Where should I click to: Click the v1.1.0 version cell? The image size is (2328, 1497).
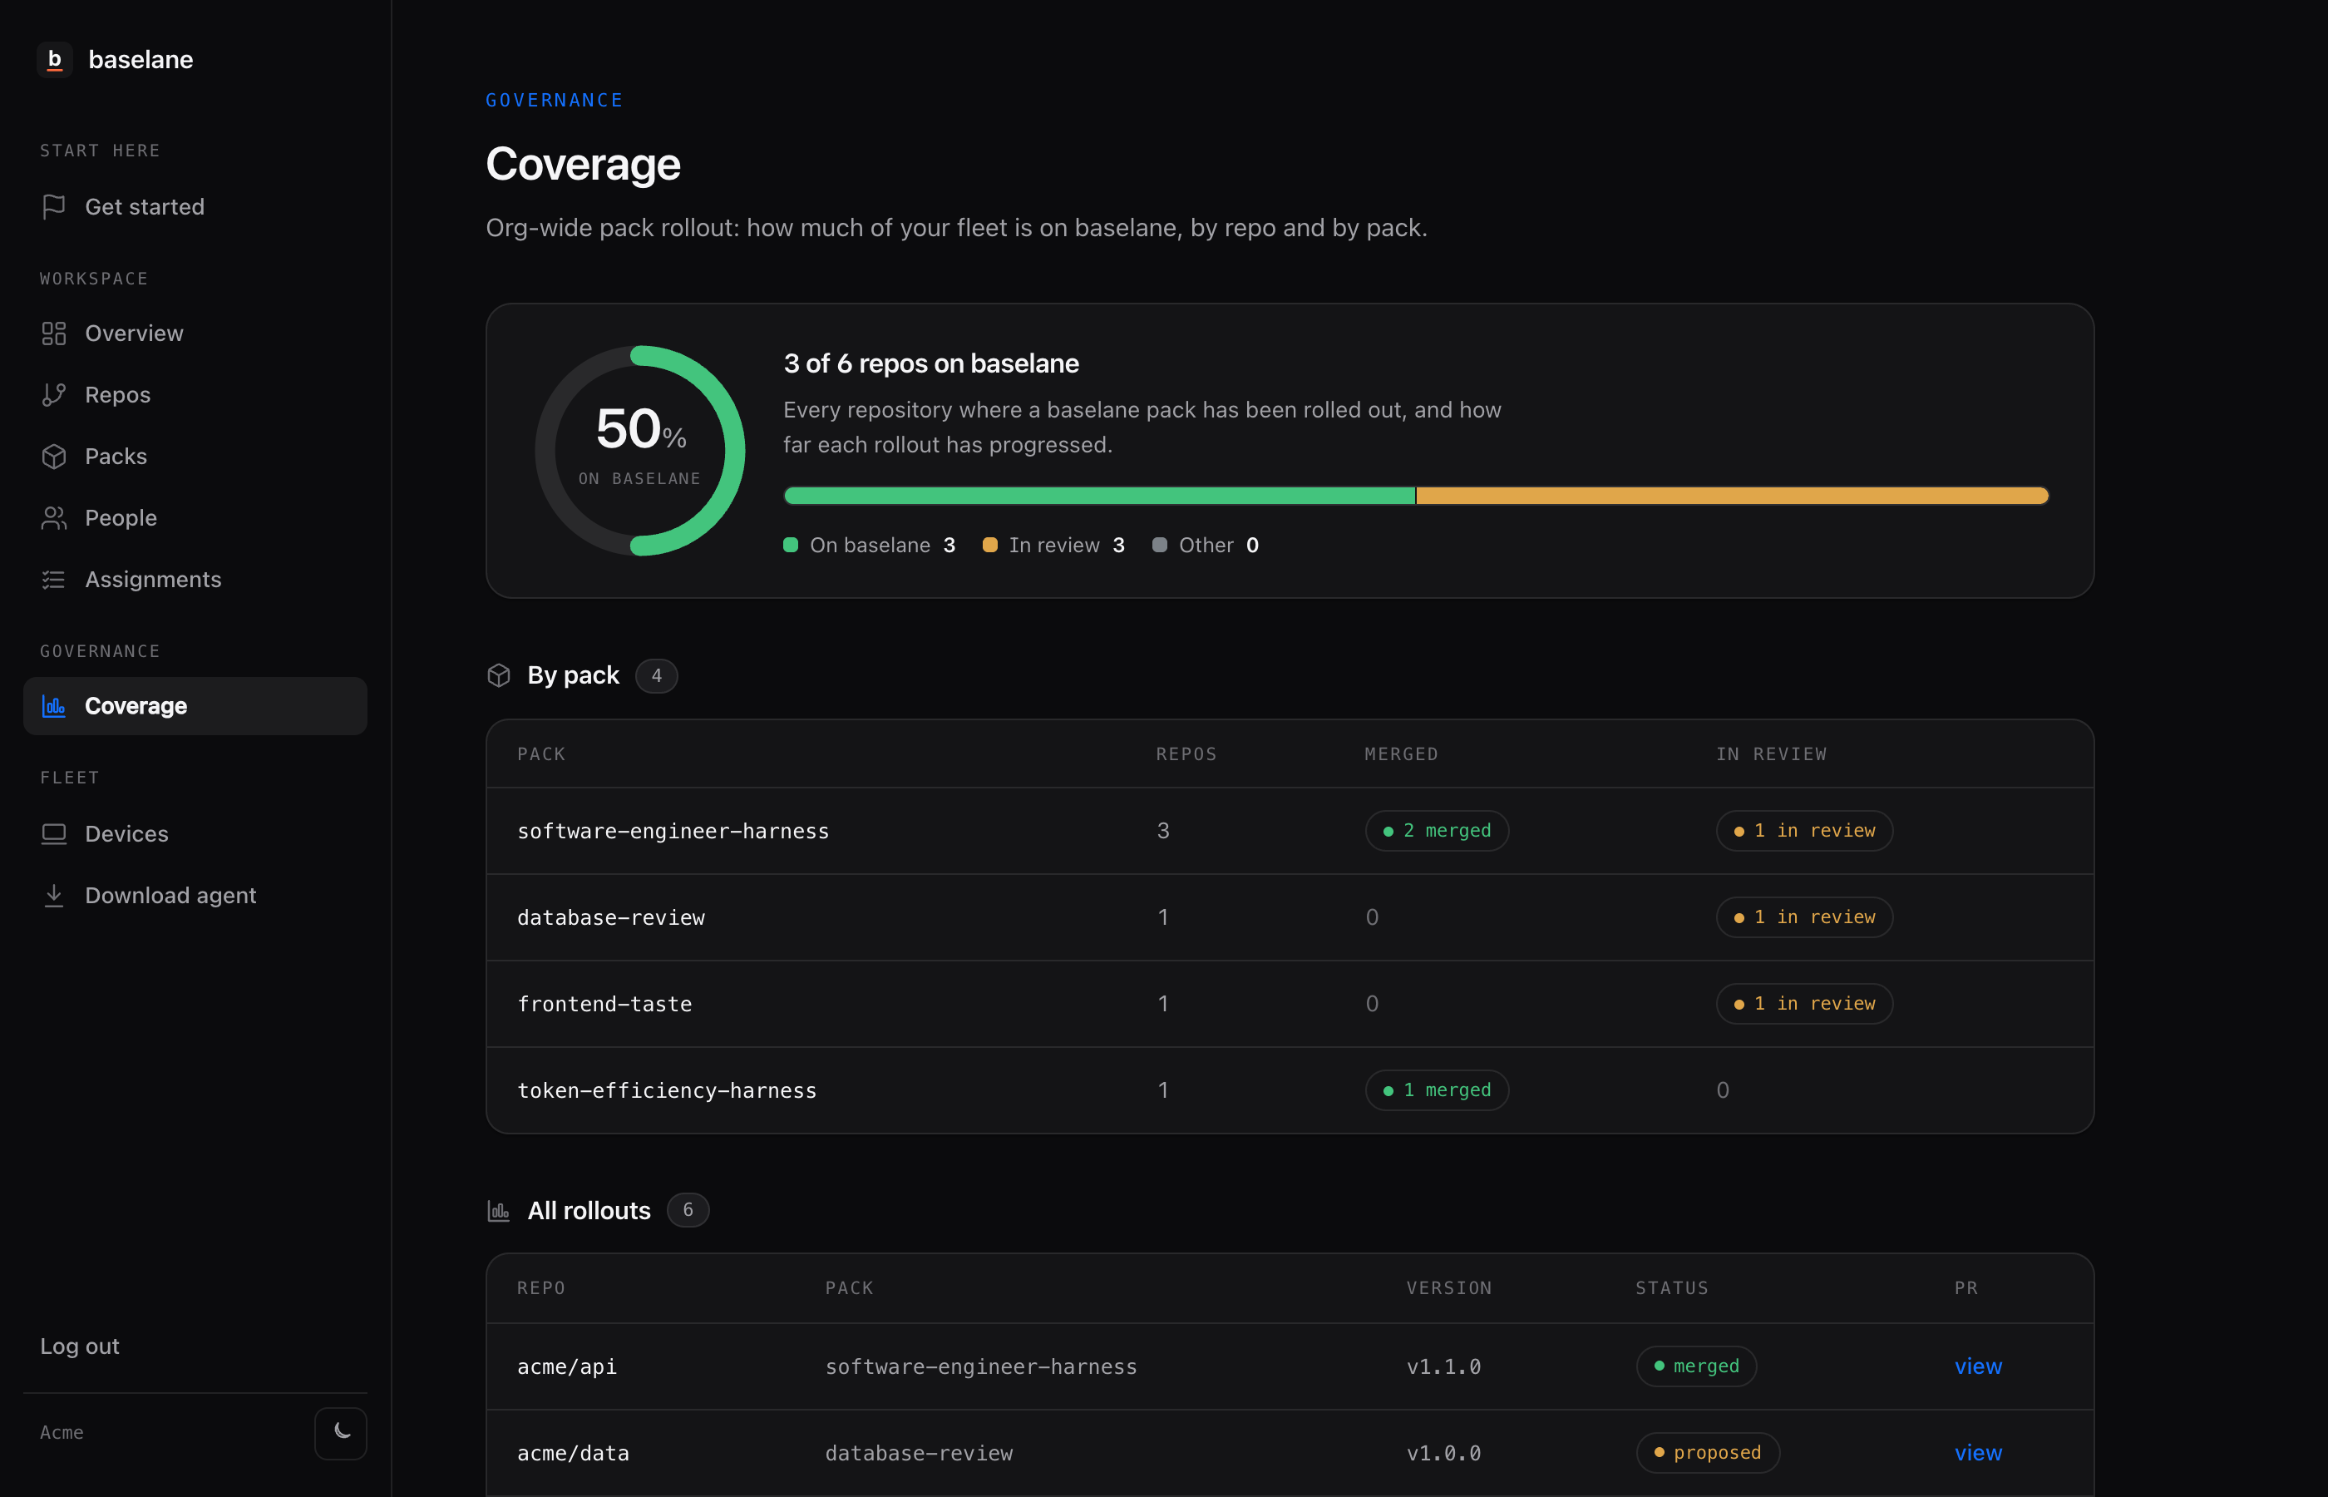coord(1444,1366)
